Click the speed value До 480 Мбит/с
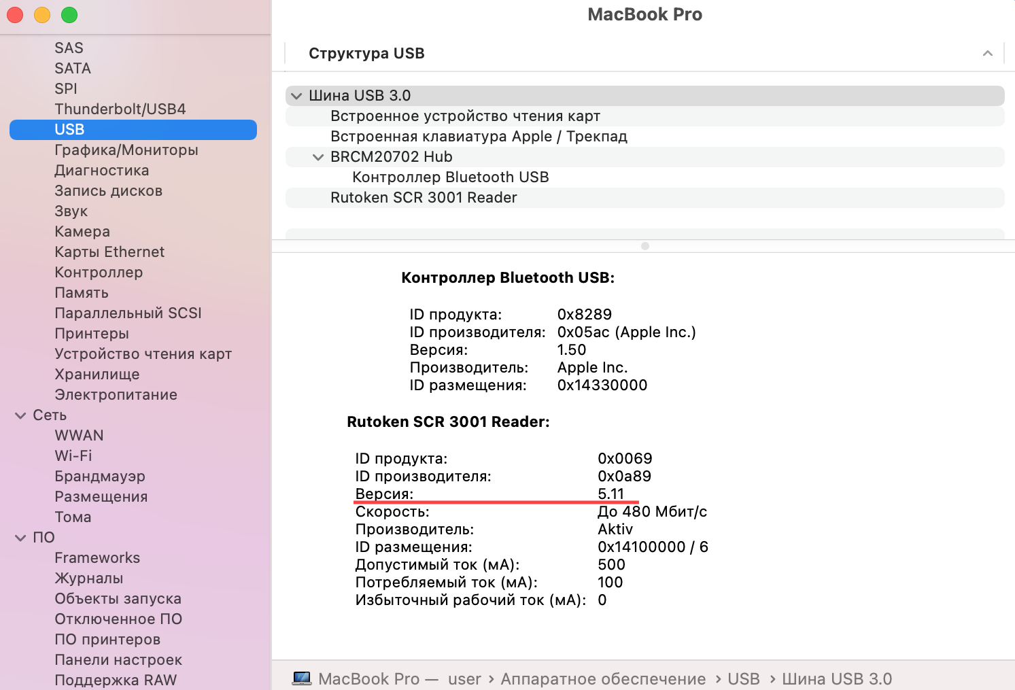This screenshot has height=690, width=1015. [x=653, y=511]
